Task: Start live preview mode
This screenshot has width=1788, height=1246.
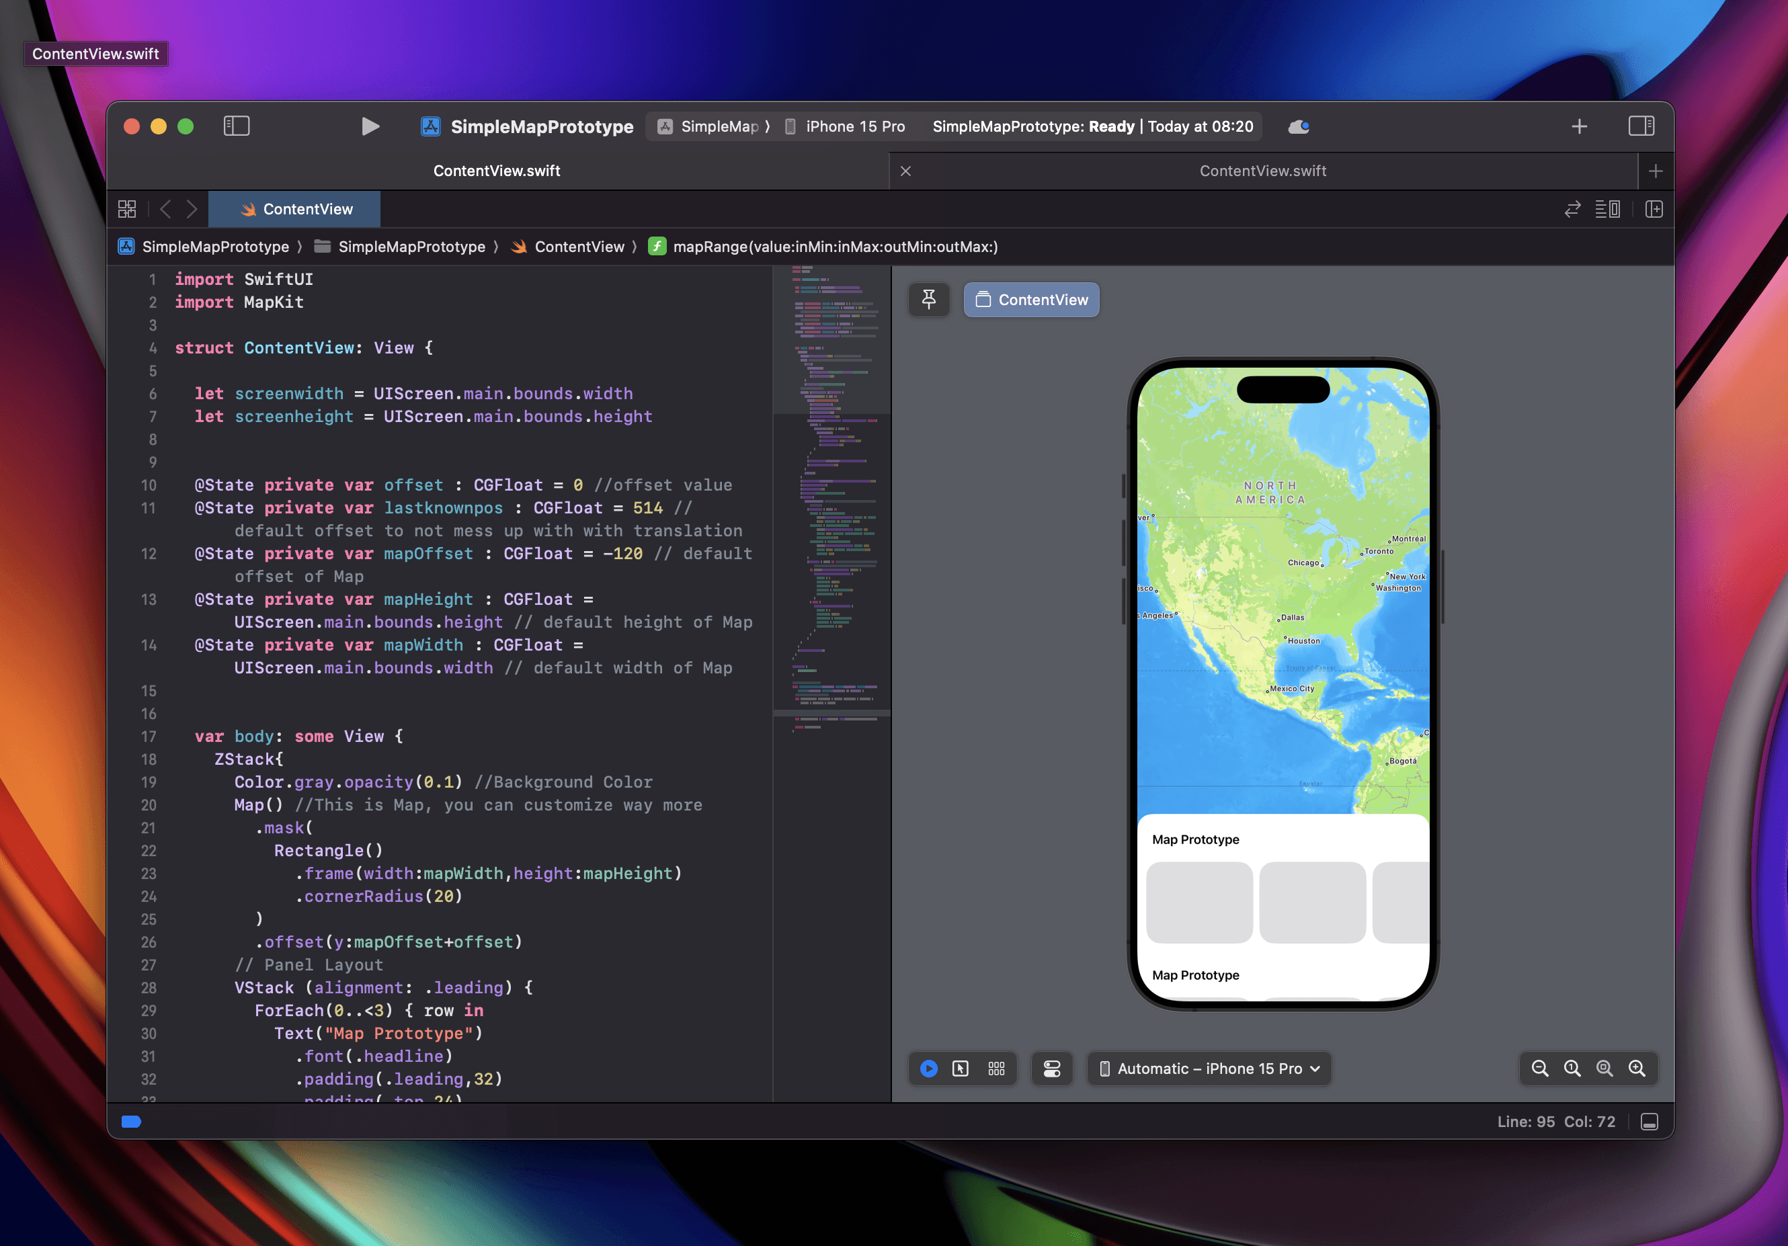Action: pos(929,1069)
